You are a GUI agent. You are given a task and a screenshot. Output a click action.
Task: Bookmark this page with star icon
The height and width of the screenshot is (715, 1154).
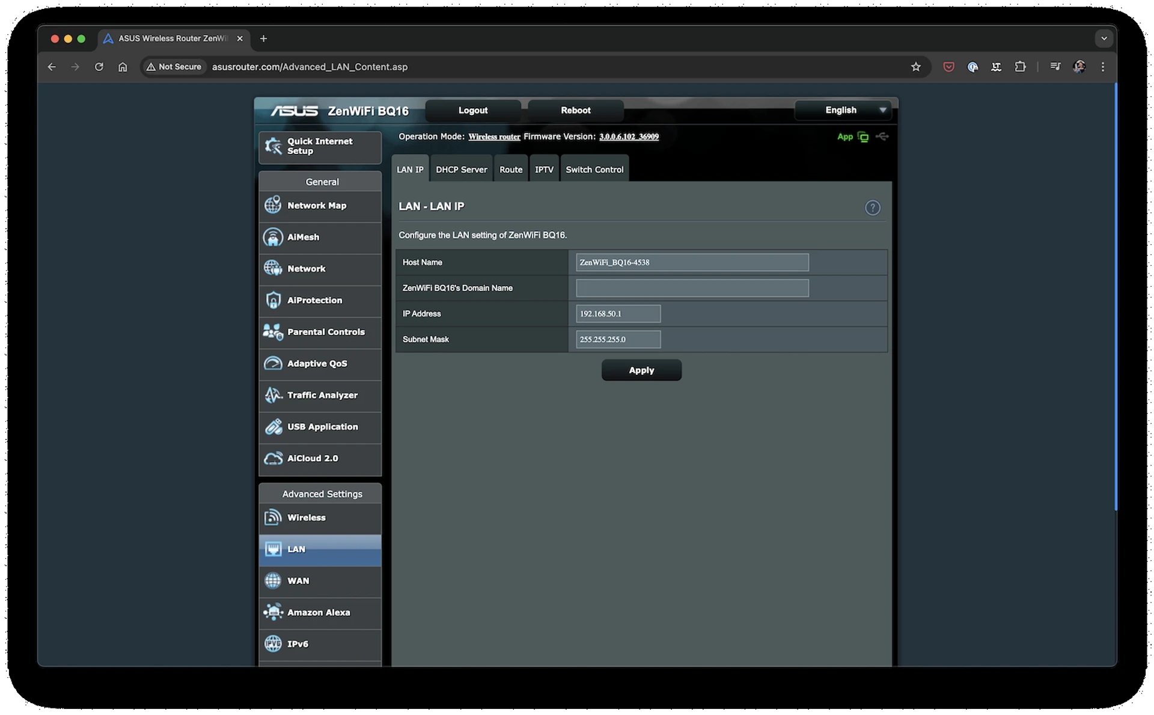[915, 67]
